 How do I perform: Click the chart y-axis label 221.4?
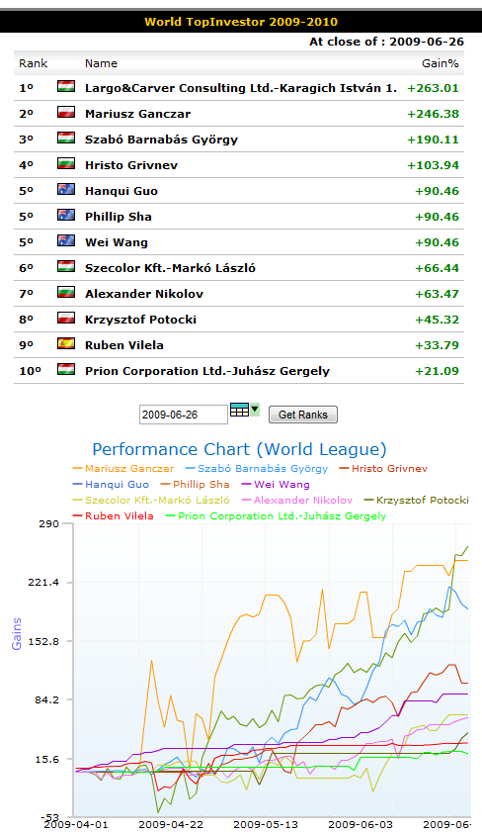(x=43, y=583)
